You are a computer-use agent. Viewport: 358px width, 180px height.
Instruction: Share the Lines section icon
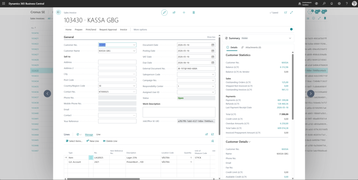coord(207,134)
